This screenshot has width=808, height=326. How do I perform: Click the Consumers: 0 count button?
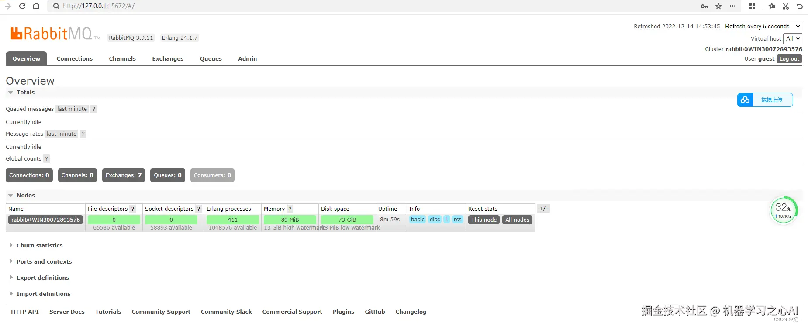[212, 175]
